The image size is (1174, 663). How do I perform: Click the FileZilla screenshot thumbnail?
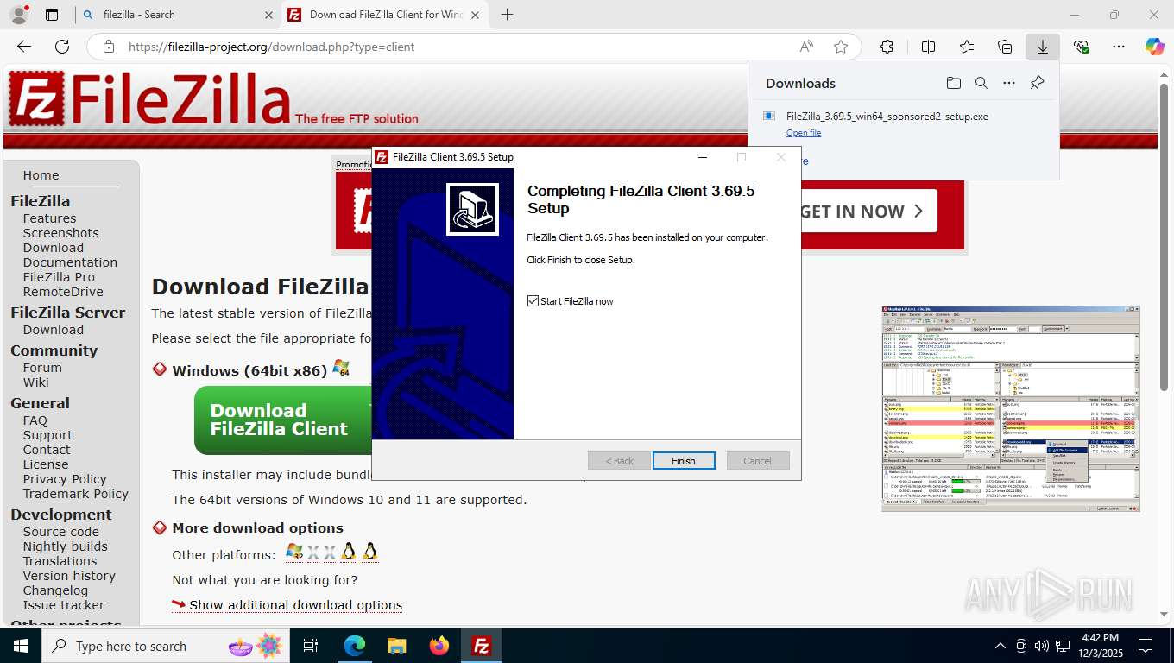(1011, 408)
